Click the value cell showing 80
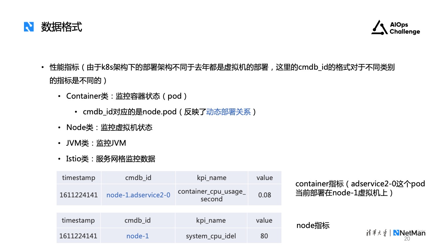The width and height of the screenshot is (444, 250). (264, 236)
